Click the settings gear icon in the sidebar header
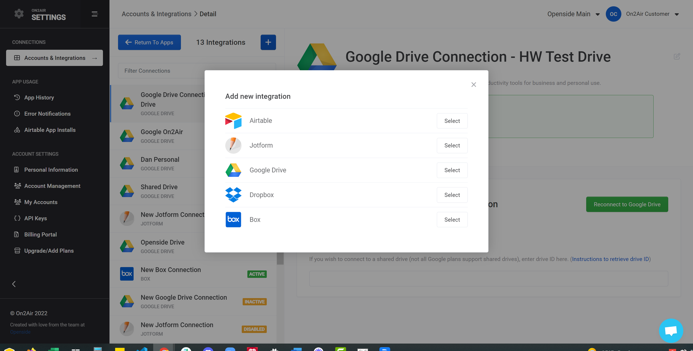This screenshot has width=693, height=351. click(19, 14)
